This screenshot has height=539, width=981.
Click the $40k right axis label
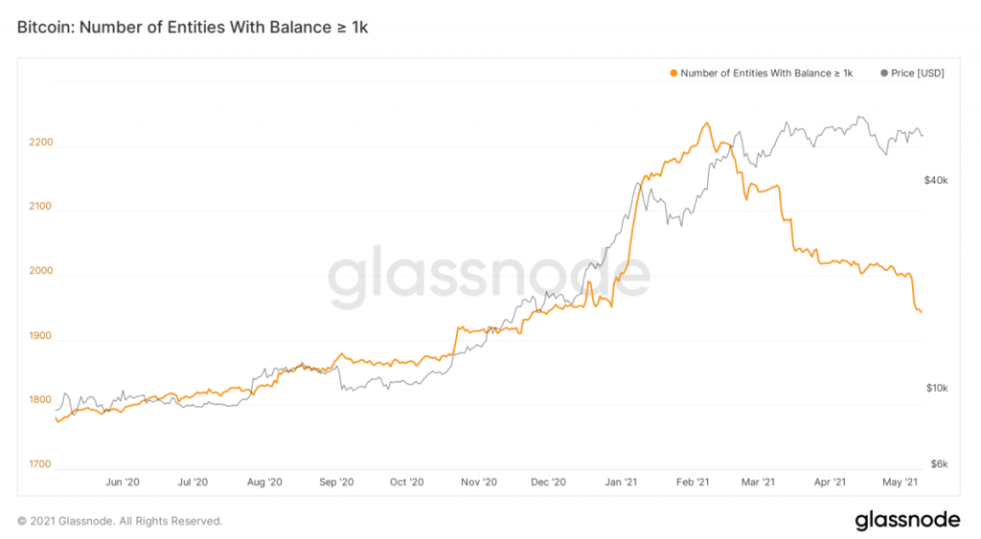936,180
